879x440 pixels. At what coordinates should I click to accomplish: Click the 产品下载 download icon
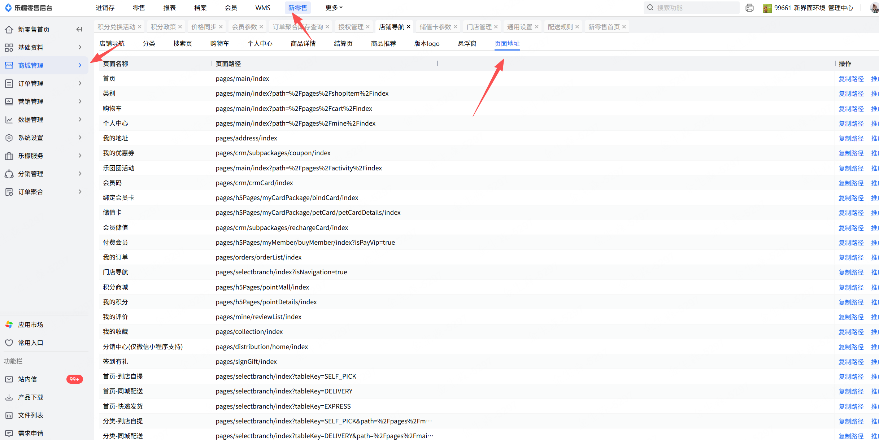[9, 397]
